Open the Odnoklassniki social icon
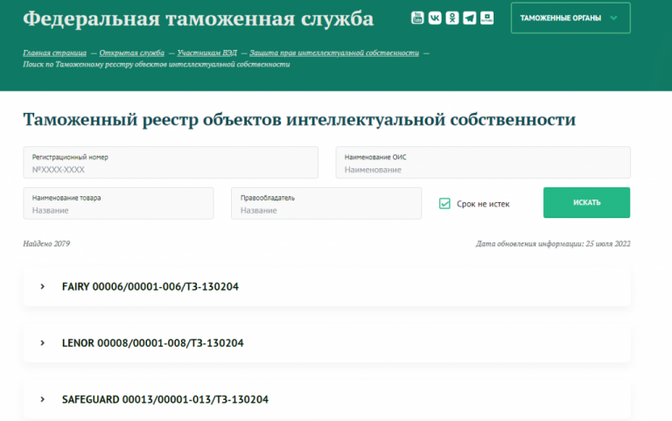Screen dimensions: 672x421 [x=452, y=18]
